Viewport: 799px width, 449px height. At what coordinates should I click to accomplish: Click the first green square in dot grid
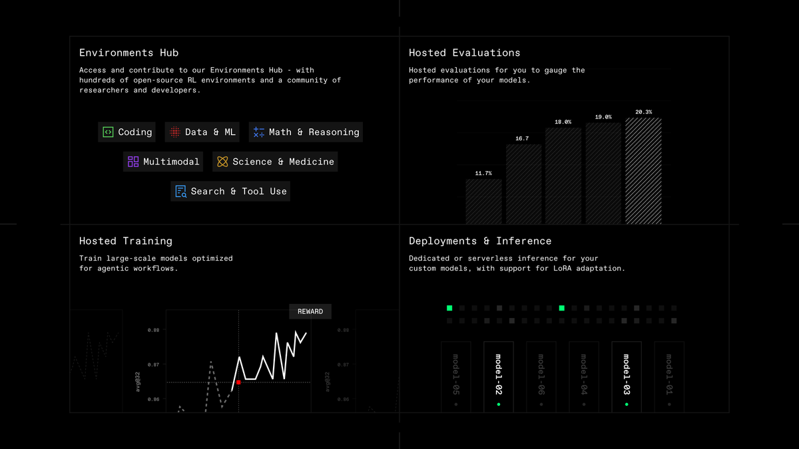[449, 308]
